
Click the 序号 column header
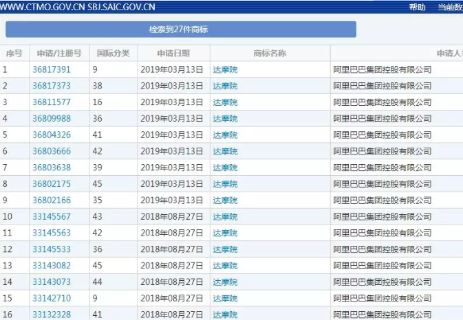pyautogui.click(x=14, y=54)
